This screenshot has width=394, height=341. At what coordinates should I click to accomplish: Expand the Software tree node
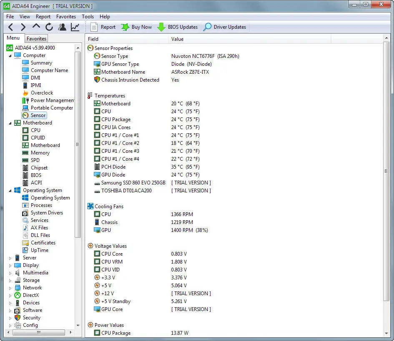click(10, 310)
